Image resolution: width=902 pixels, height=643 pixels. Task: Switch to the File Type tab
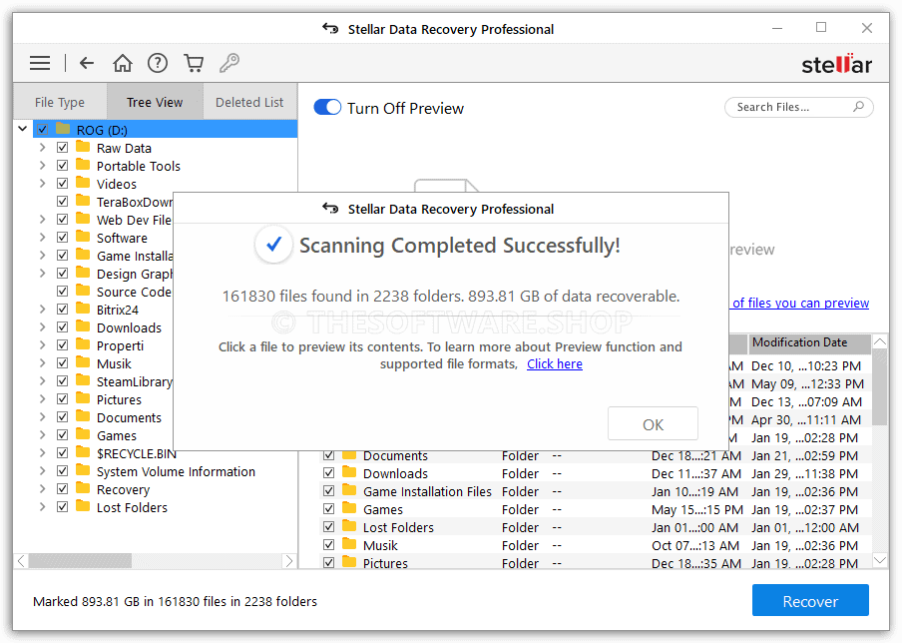click(60, 102)
